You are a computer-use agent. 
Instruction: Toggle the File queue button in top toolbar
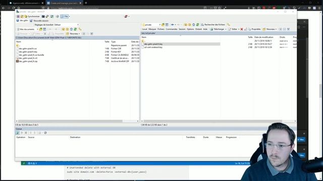65,17
